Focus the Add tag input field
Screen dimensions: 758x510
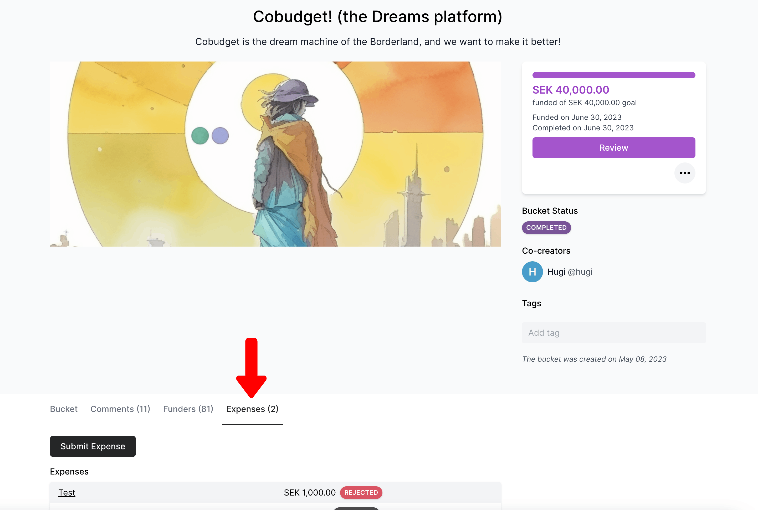click(x=613, y=333)
